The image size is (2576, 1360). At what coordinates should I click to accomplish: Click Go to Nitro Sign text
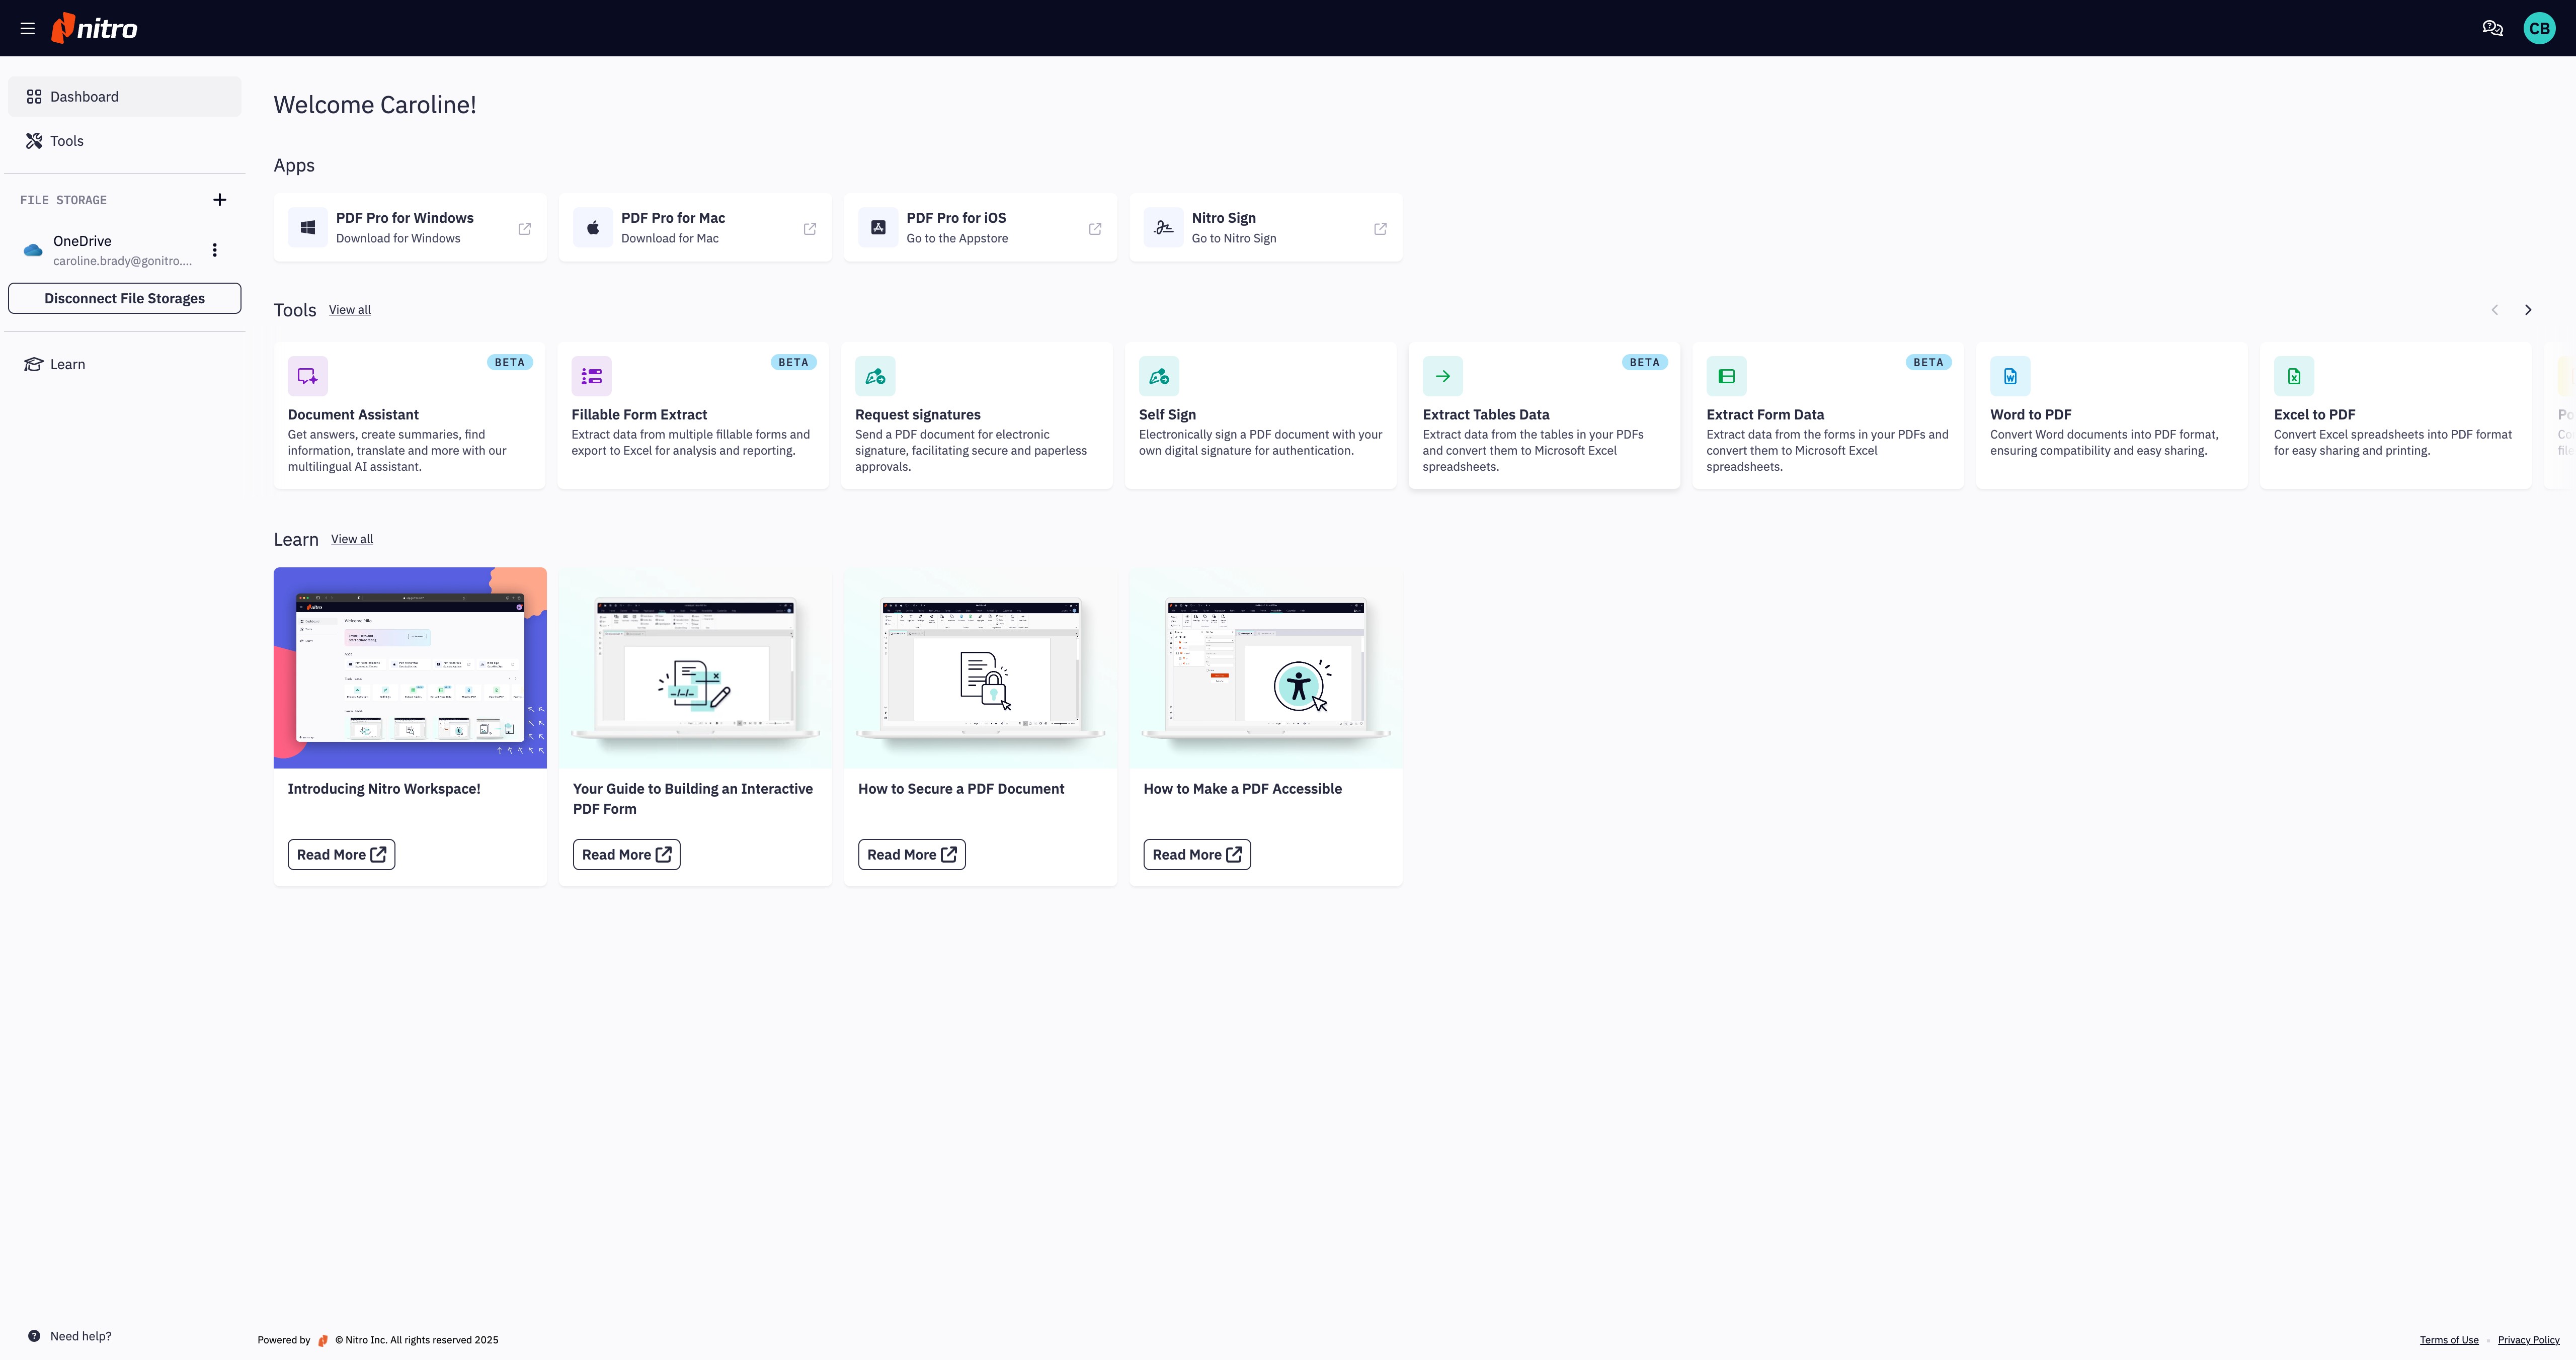pyautogui.click(x=1234, y=238)
